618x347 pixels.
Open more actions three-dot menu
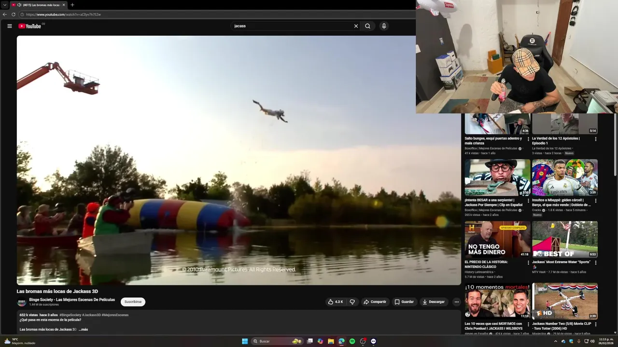[x=456, y=302]
